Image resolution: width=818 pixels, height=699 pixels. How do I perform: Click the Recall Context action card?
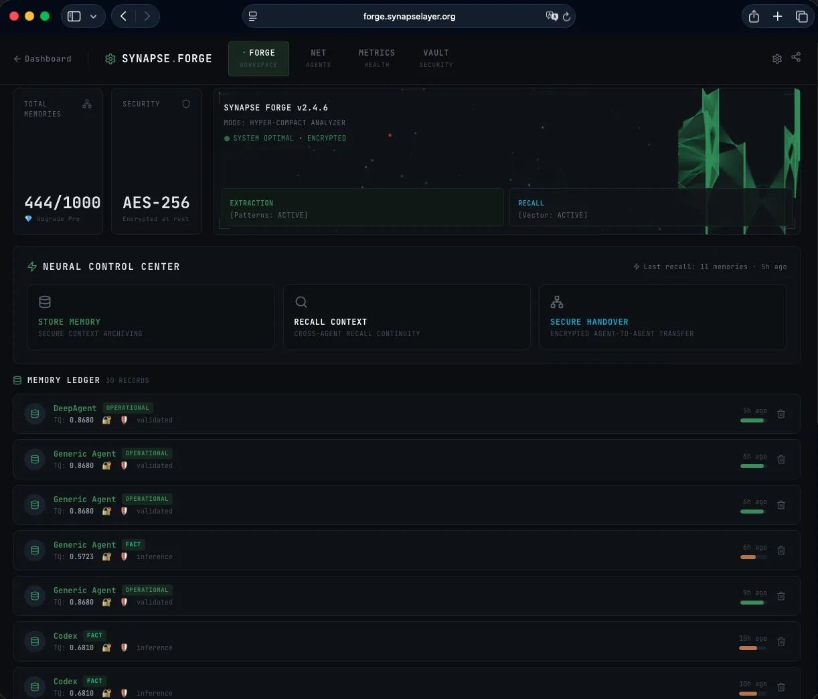407,317
